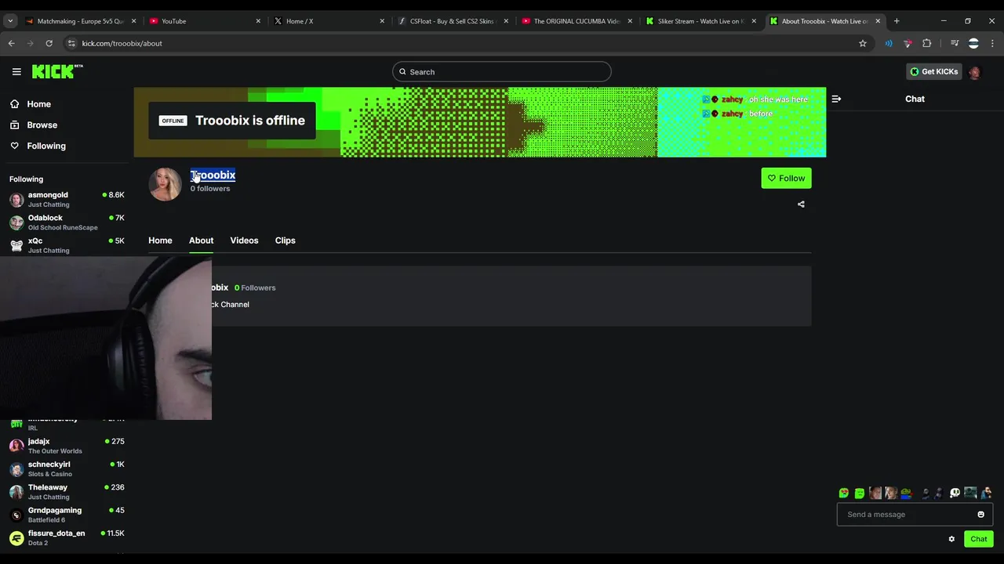The width and height of the screenshot is (1004, 564).
Task: Bookmark this page with star icon
Action: click(x=863, y=43)
